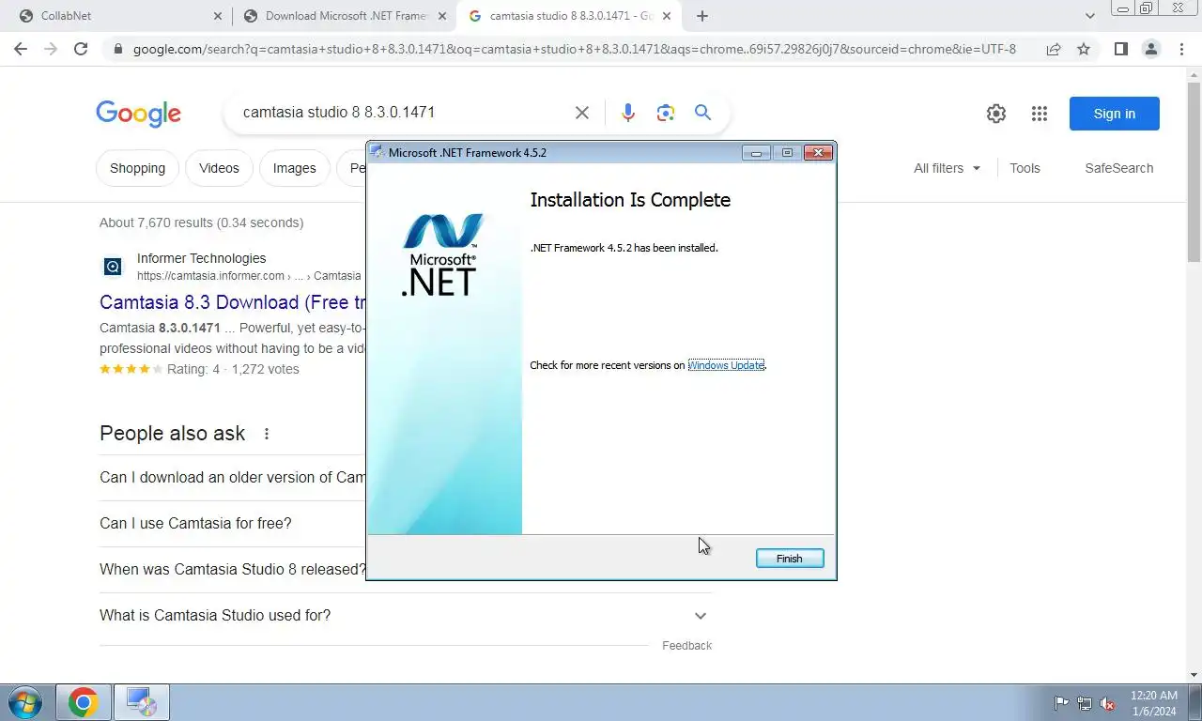This screenshot has width=1202, height=721.
Task: Open Google settings gear icon
Action: [996, 114]
